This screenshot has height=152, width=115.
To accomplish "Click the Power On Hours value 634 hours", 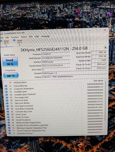I will [x=99, y=68].
